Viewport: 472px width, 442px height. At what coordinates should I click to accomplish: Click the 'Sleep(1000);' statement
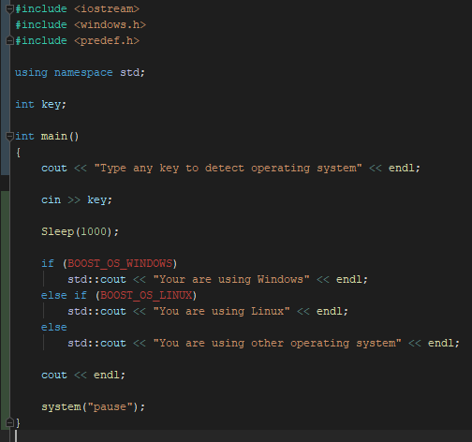tap(80, 231)
